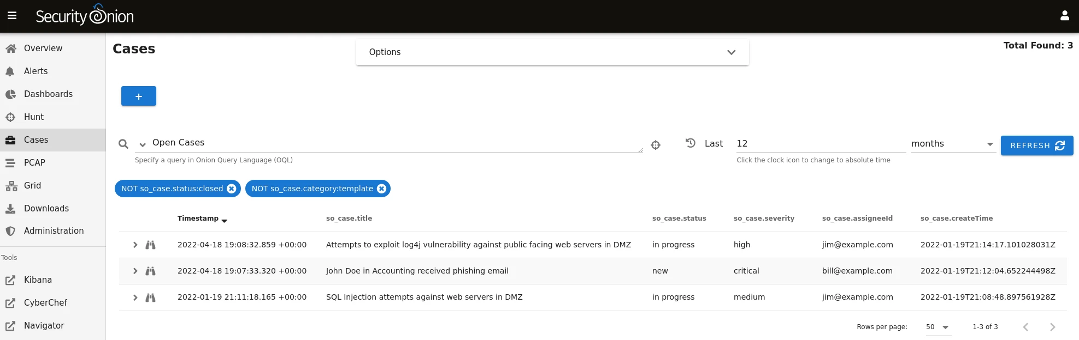Image resolution: width=1079 pixels, height=340 pixels.
Task: Click the clock icon for absolute time
Action: pos(691,143)
